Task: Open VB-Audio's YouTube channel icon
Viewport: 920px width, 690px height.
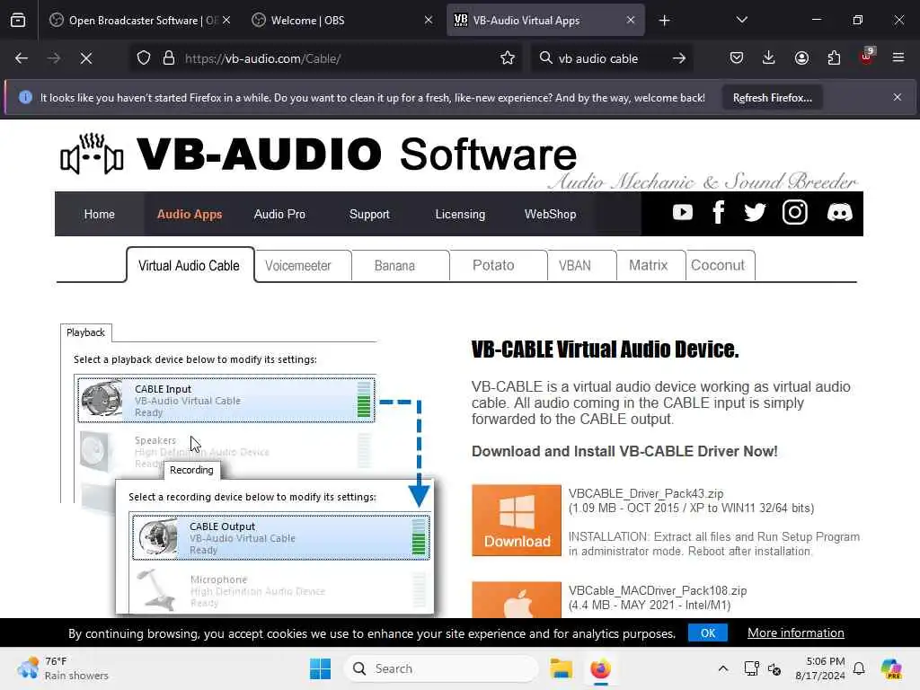Action: click(683, 212)
